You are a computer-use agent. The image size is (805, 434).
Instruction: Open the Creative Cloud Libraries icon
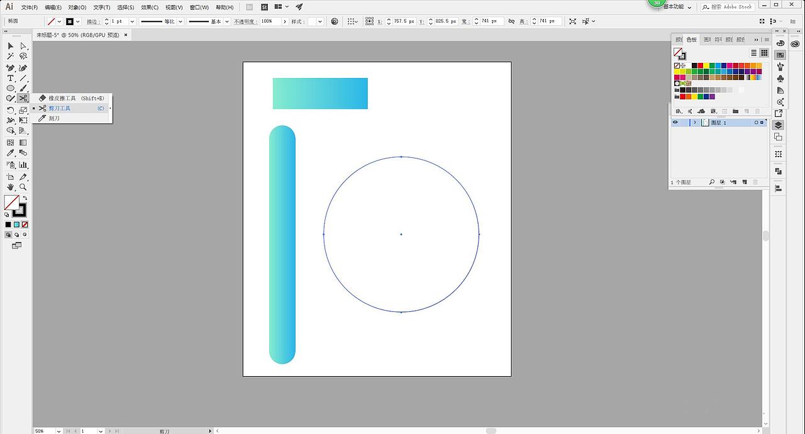[795, 43]
